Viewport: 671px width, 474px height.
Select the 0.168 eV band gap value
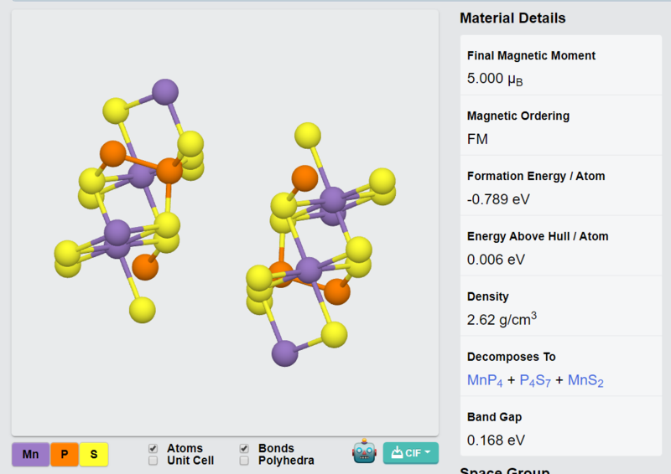point(496,441)
